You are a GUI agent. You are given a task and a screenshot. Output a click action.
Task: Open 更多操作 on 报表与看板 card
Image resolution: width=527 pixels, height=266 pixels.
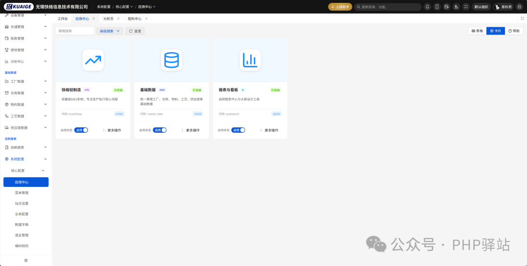point(269,130)
